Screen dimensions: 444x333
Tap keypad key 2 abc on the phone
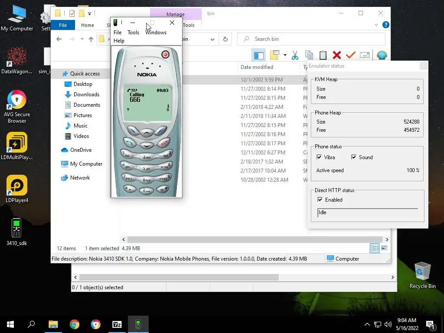[147, 157]
